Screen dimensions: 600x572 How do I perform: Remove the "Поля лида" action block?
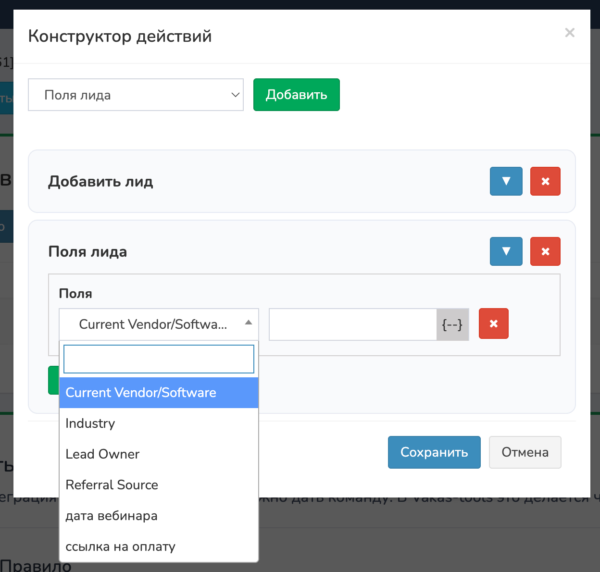[545, 251]
